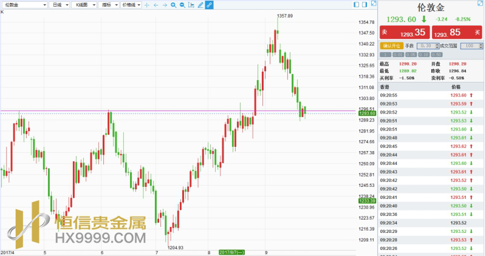Click the red 买 buy button at 1293.85
486x256 pixels.
pyautogui.click(x=457, y=33)
